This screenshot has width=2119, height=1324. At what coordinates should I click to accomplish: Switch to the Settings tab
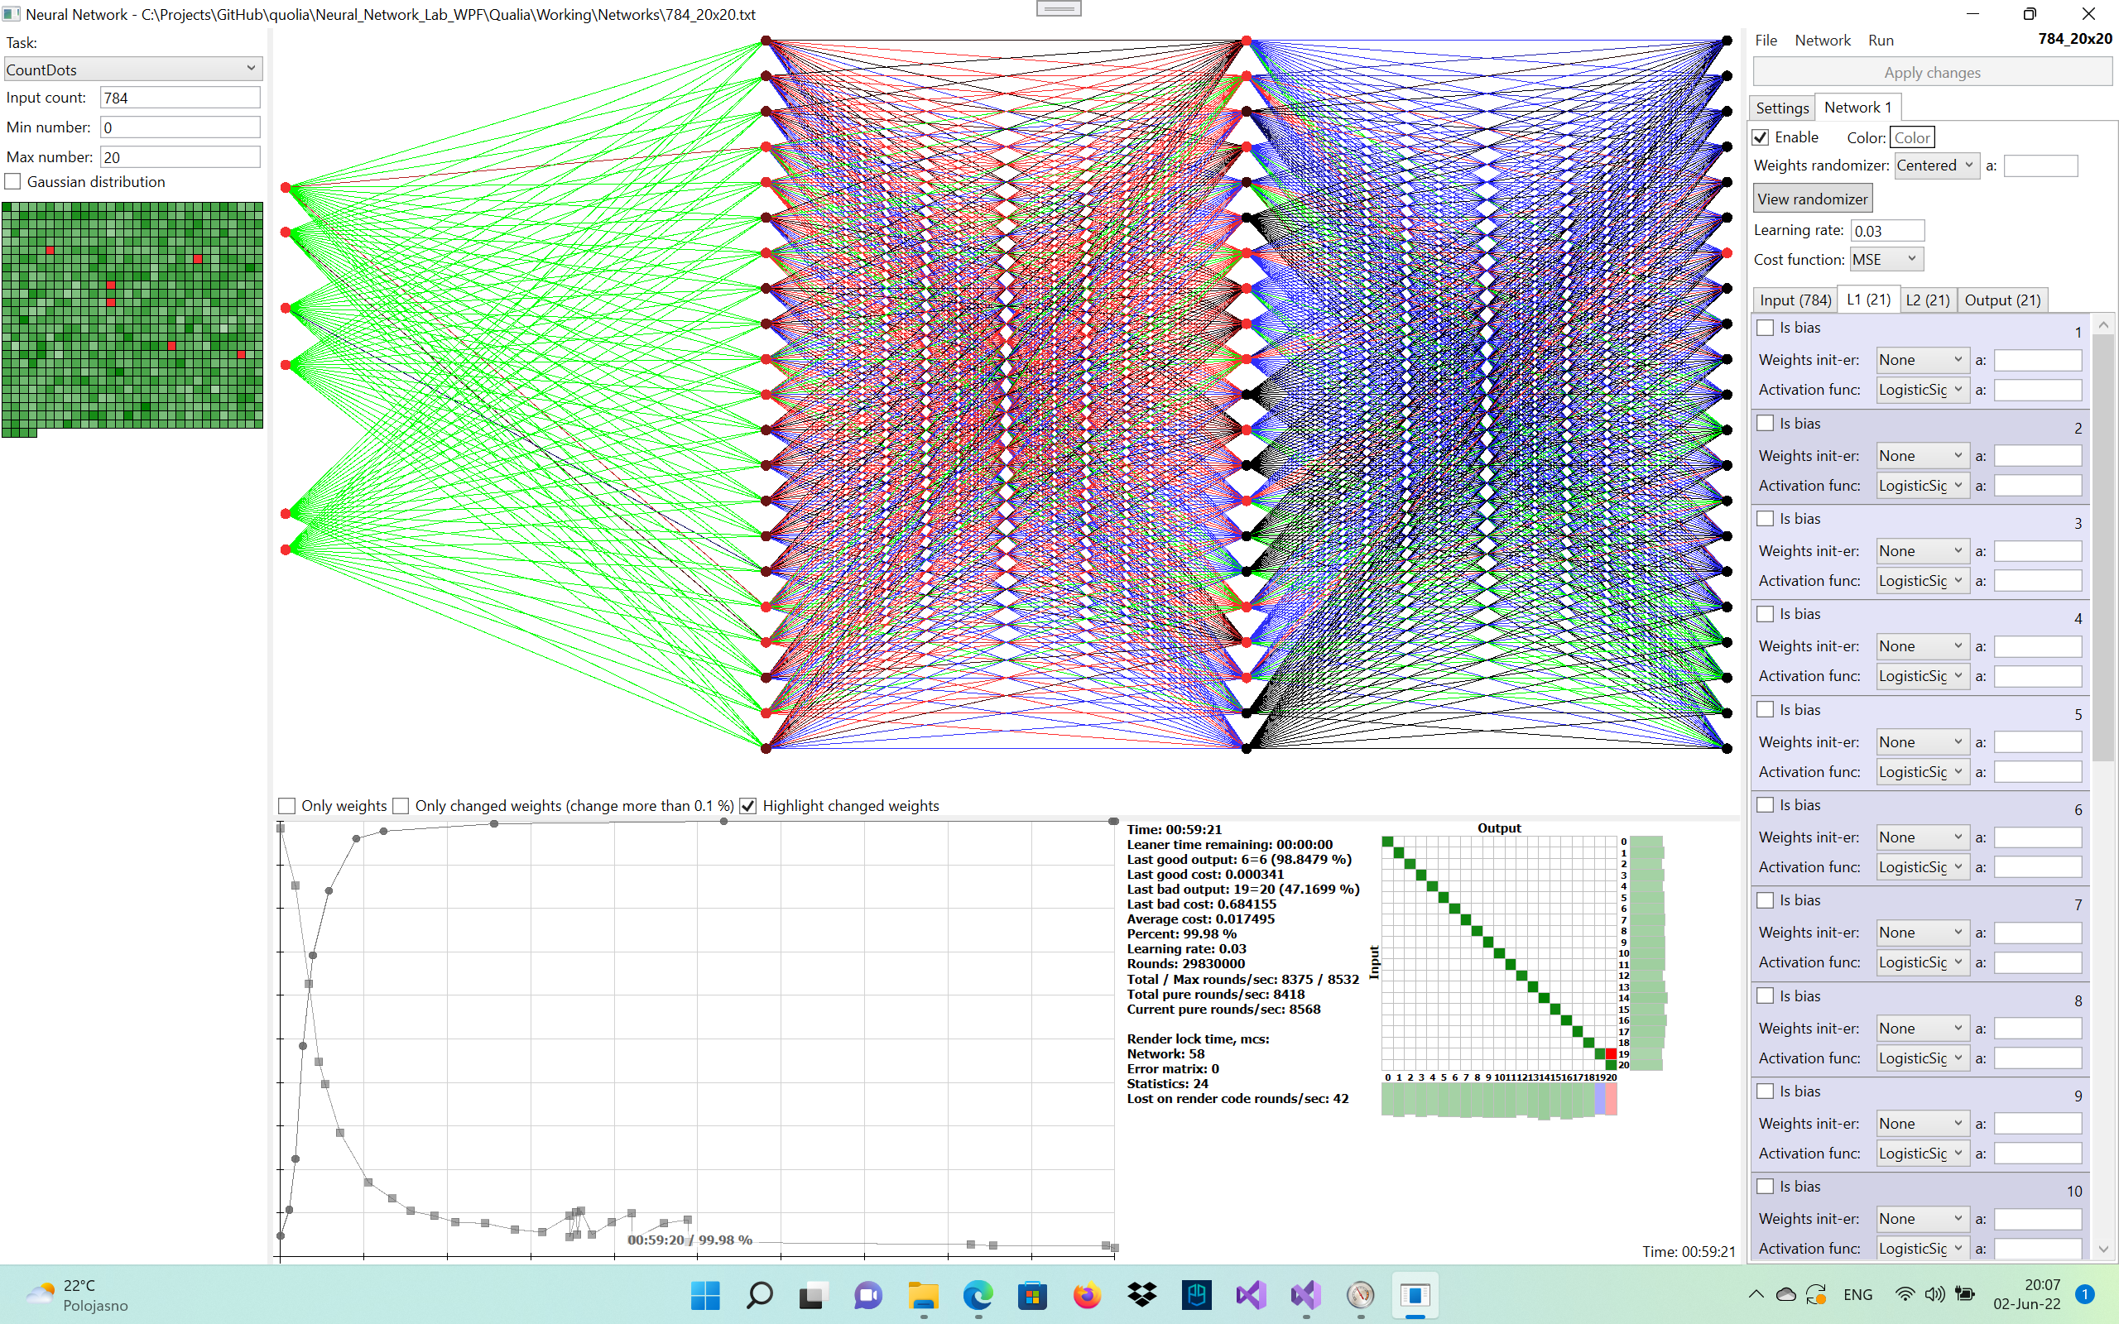point(1780,105)
